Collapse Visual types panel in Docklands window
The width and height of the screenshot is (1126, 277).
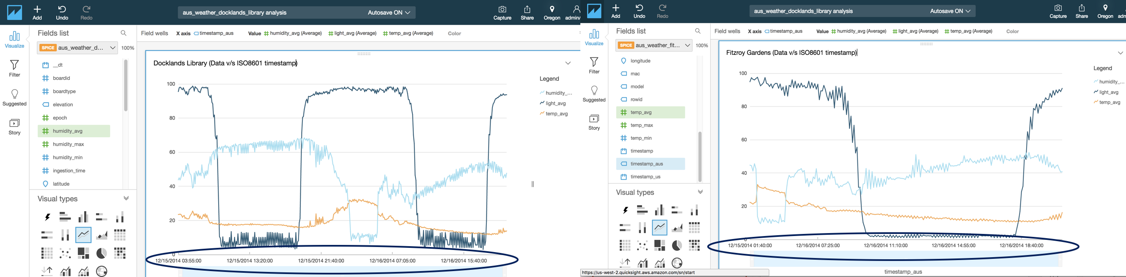(x=126, y=198)
